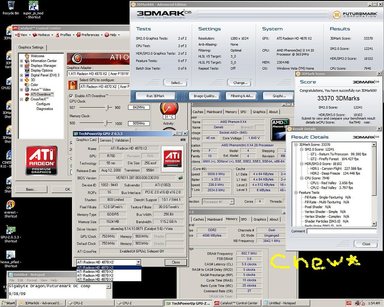Open the Hotkeys menu in Catalyst Control Center
Screen dimensions: 384x307
pos(44,35)
